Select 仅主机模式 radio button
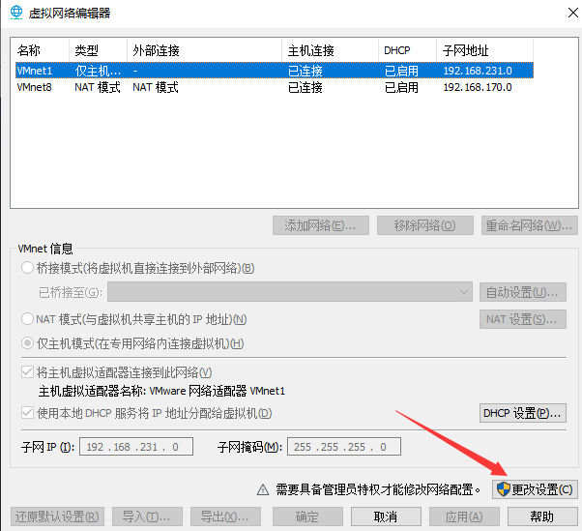The height and width of the screenshot is (531, 582). (27, 343)
